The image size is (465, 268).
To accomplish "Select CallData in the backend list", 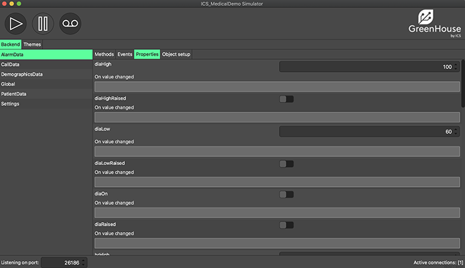I will point(11,65).
